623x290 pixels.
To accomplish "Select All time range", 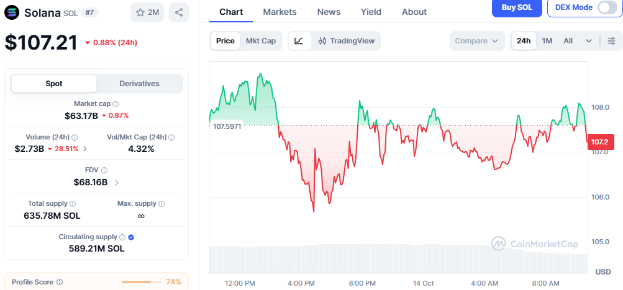I will point(568,41).
